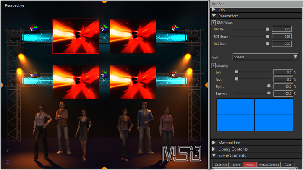
Task: Click the orange arrow at viewport bottom edge
Action: (104, 167)
